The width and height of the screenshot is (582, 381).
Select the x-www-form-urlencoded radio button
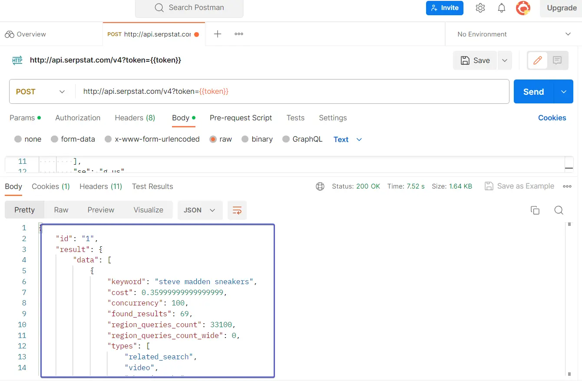[x=109, y=139]
